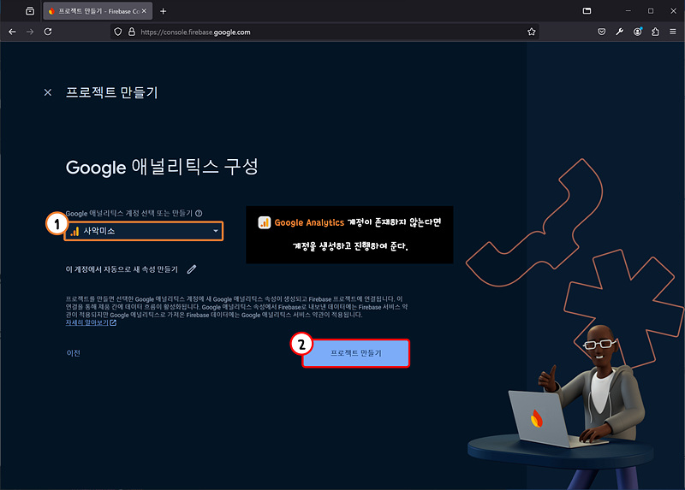Close the Firebase Console tab
The width and height of the screenshot is (685, 490).
(x=144, y=11)
